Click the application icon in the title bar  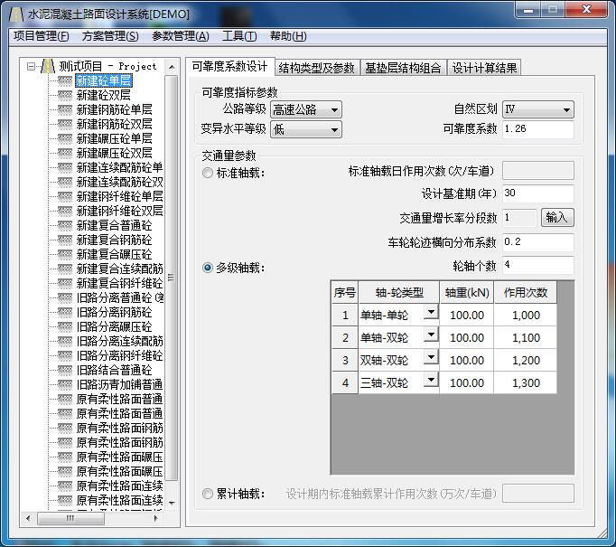coord(16,14)
